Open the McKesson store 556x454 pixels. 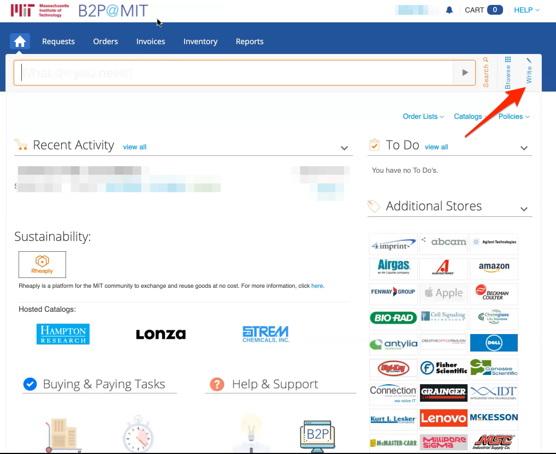pyautogui.click(x=494, y=420)
